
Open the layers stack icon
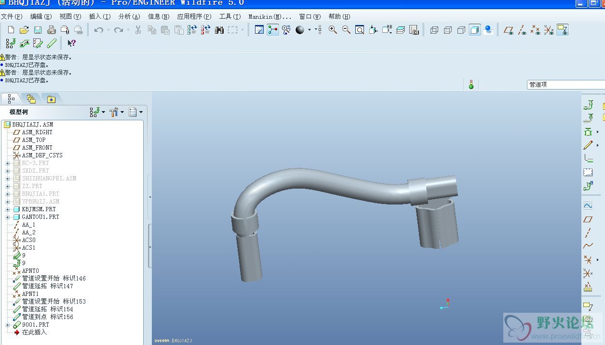[x=401, y=30]
